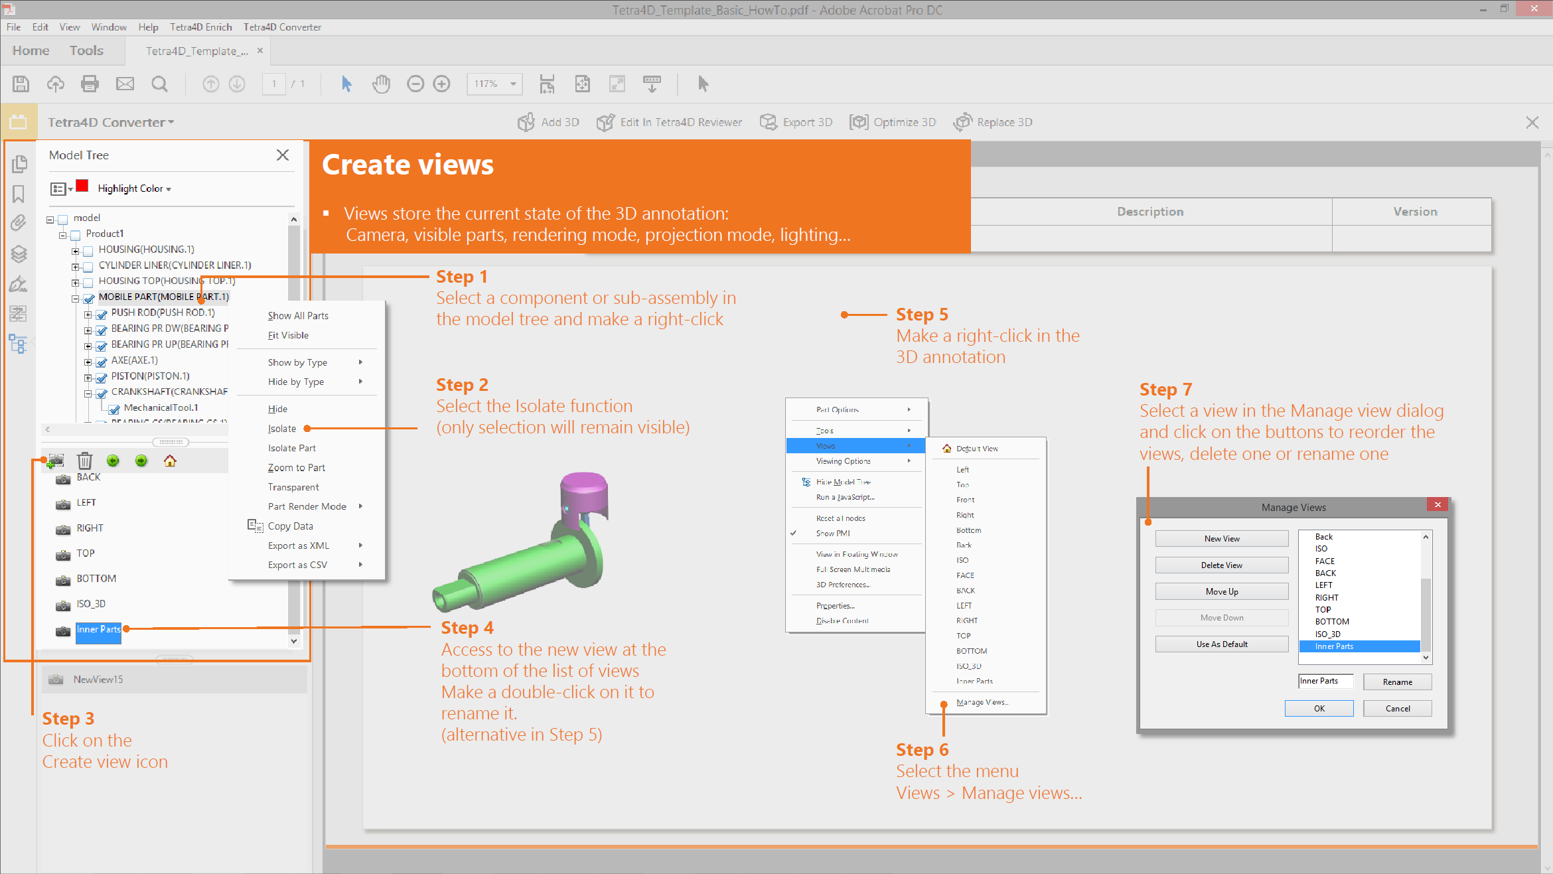Click the Optimize 3D tool

click(893, 122)
